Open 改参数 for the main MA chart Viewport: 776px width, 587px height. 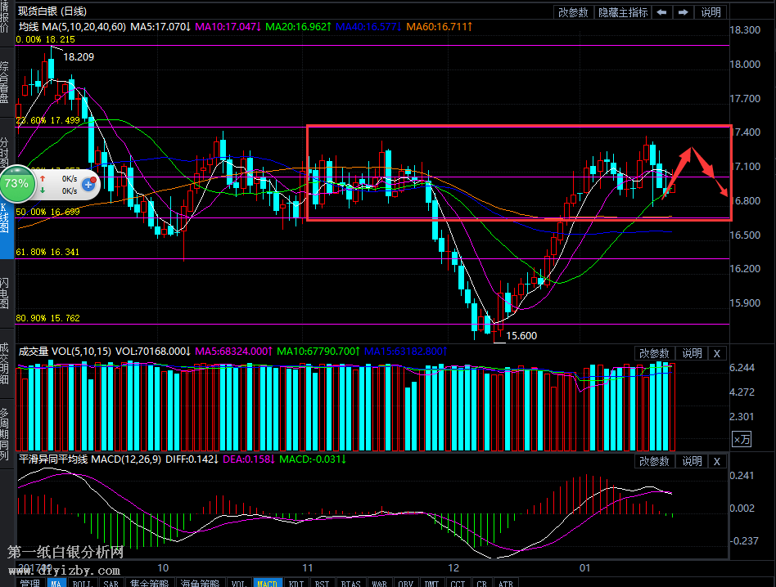[x=573, y=12]
